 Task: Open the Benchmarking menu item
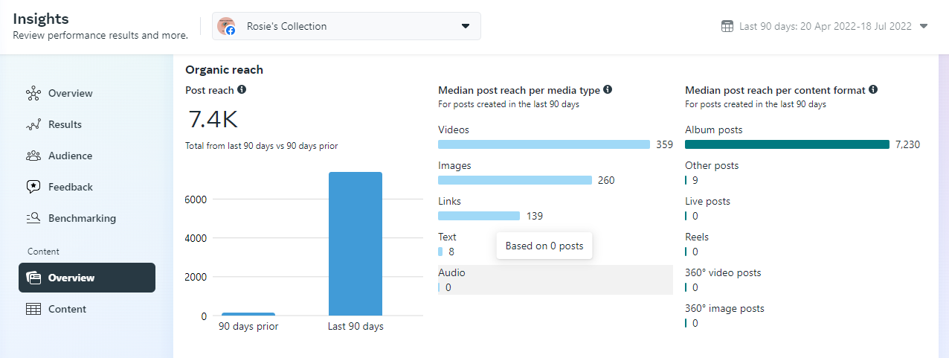pyautogui.click(x=82, y=219)
